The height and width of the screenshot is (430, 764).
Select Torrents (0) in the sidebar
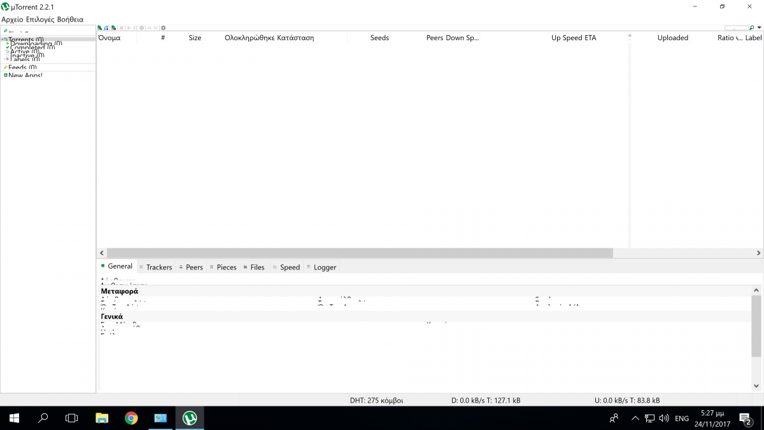pyautogui.click(x=26, y=39)
